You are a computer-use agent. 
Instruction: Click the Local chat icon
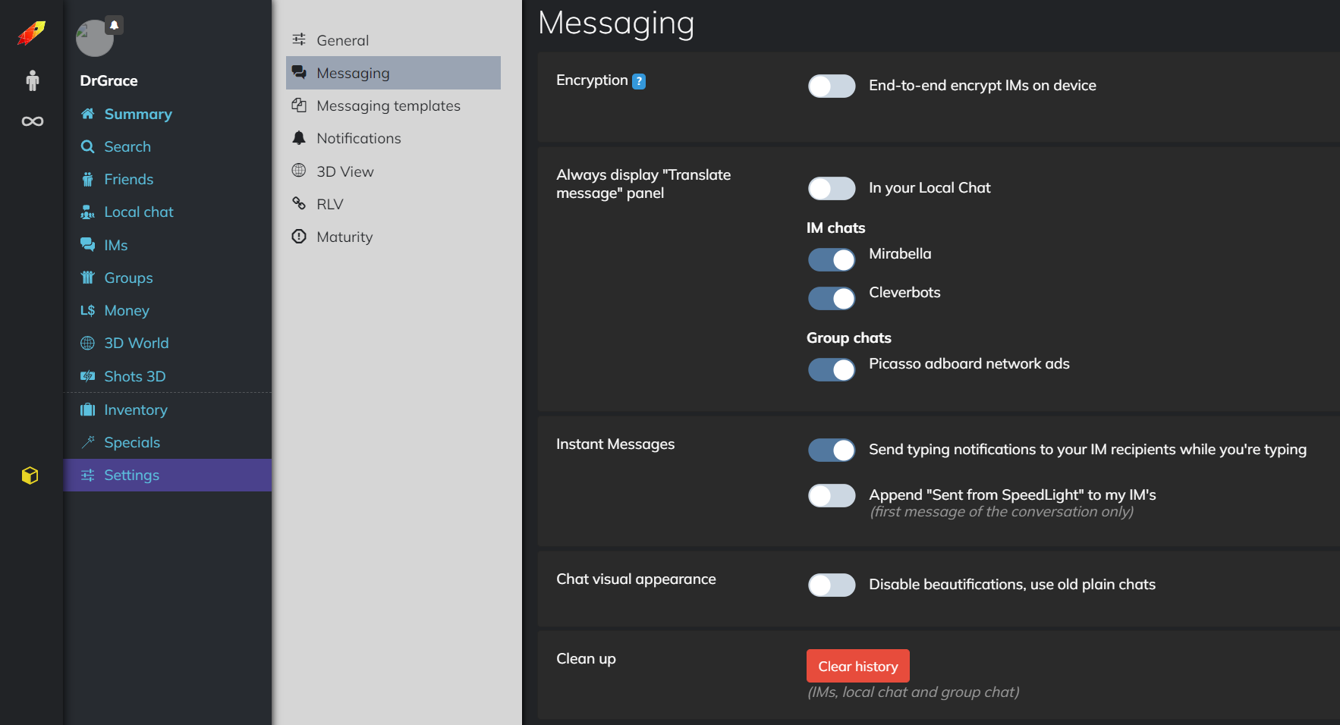(88, 212)
